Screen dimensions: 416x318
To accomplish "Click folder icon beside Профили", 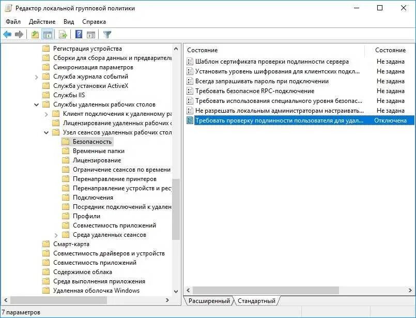I will pyautogui.click(x=65, y=216).
